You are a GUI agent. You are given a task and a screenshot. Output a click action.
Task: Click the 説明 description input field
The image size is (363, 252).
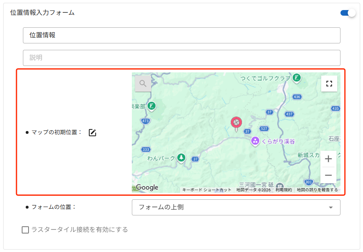[x=182, y=58]
